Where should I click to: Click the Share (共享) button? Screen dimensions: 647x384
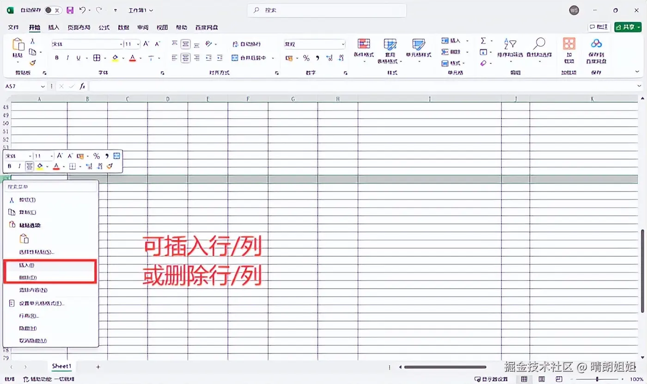click(628, 27)
